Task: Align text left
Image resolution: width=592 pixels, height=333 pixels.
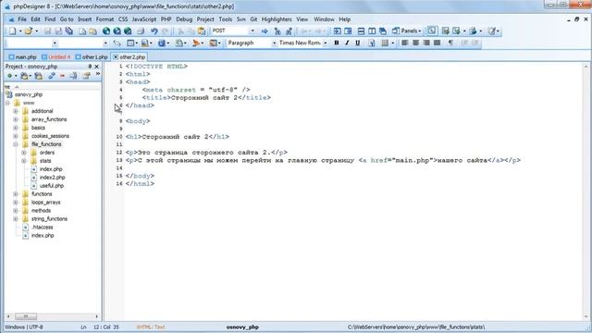Action: [405, 43]
